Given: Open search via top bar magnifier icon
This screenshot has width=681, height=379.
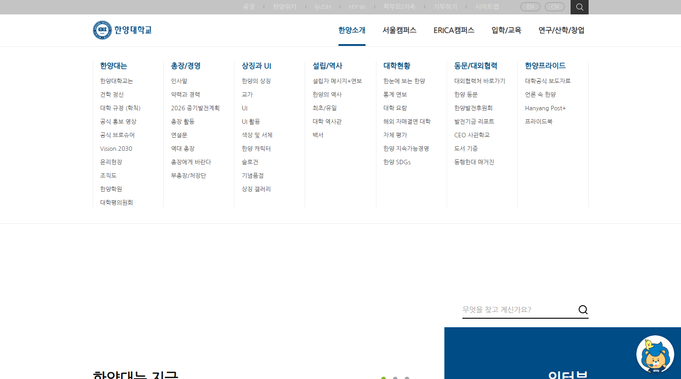Looking at the screenshot, I should click(x=580, y=7).
